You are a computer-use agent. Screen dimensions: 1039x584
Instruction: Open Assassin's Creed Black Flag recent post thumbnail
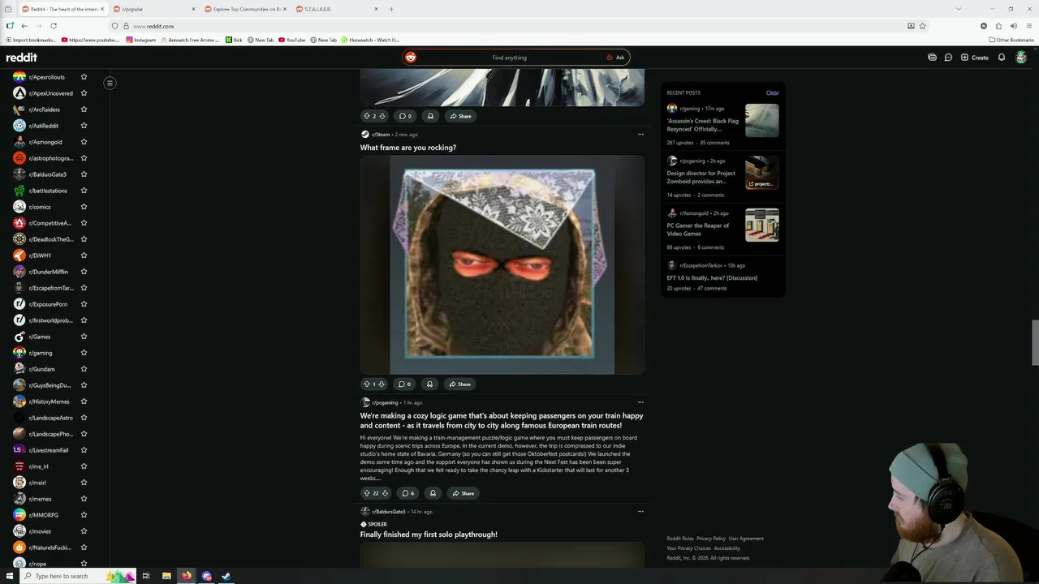[762, 121]
